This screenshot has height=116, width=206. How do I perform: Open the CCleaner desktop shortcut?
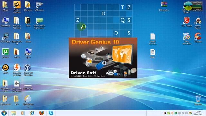[x=198, y=38]
